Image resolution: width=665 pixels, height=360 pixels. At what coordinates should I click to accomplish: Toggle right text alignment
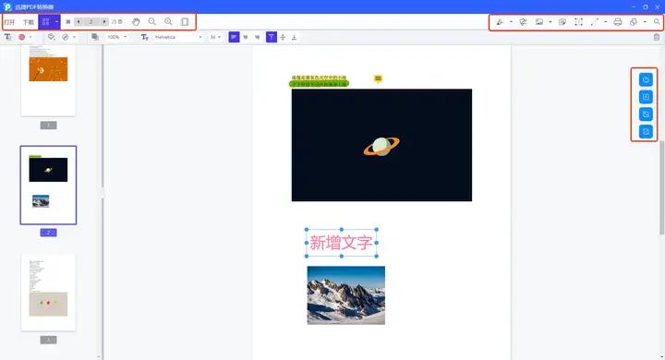(258, 37)
